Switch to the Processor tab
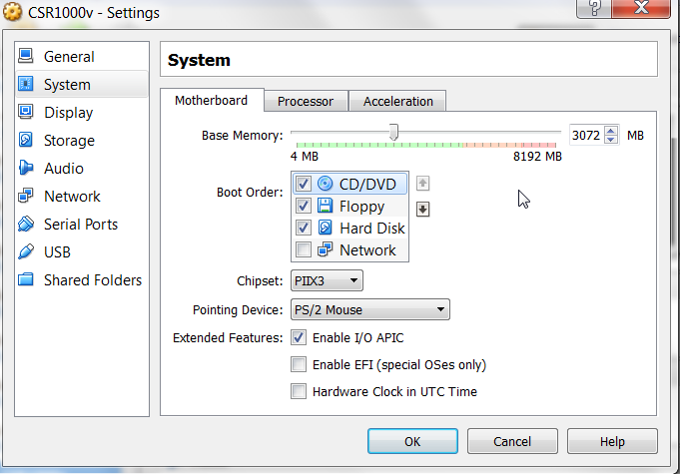 (x=306, y=102)
